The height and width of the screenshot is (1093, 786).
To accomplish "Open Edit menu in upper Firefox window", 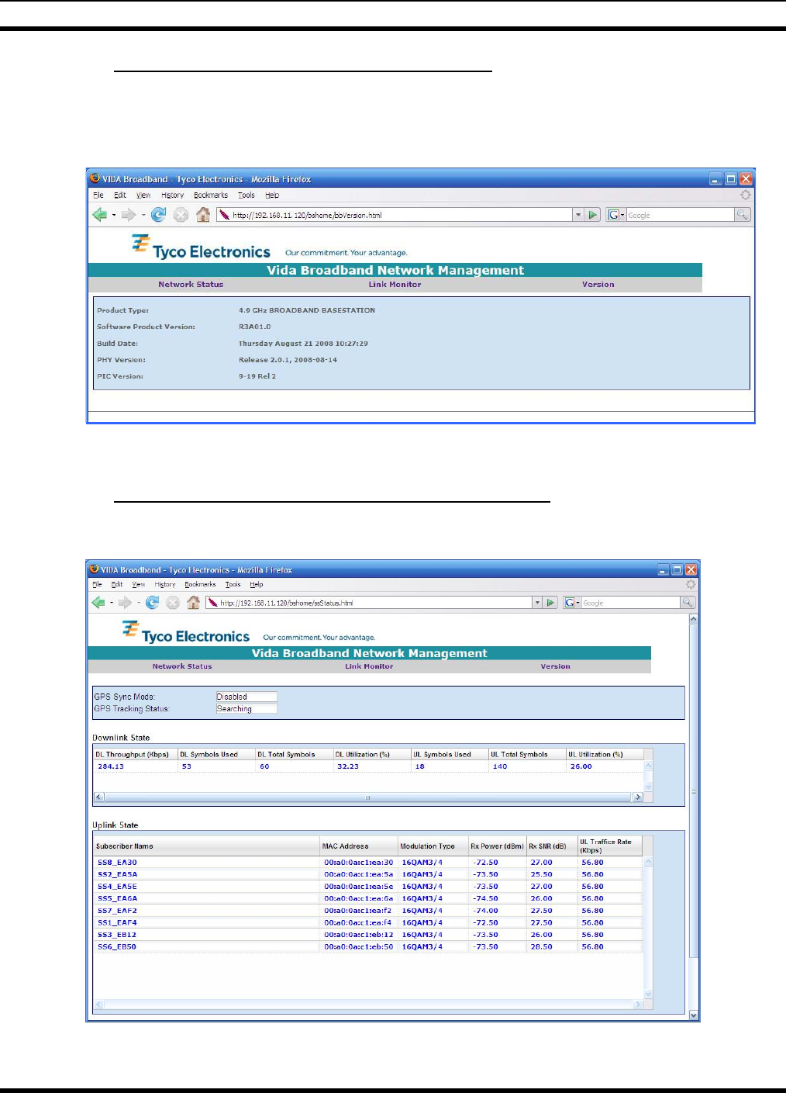I will 120,195.
